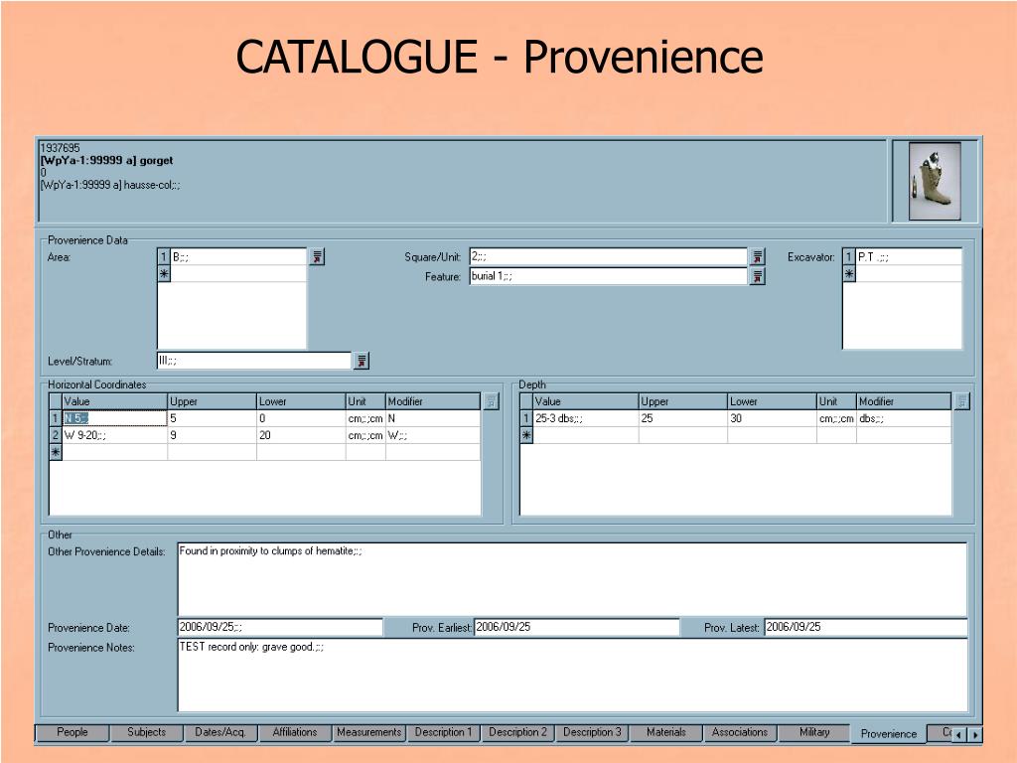Image resolution: width=1017 pixels, height=763 pixels.
Task: Click the Provenience Notes text box
Action: 572,675
